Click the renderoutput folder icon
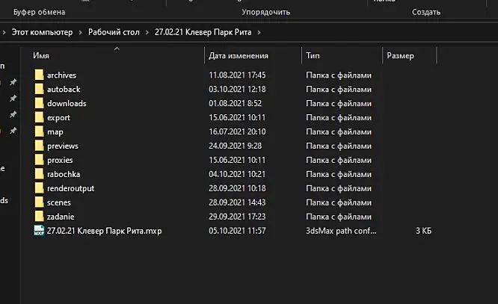The width and height of the screenshot is (498, 304). 39,188
